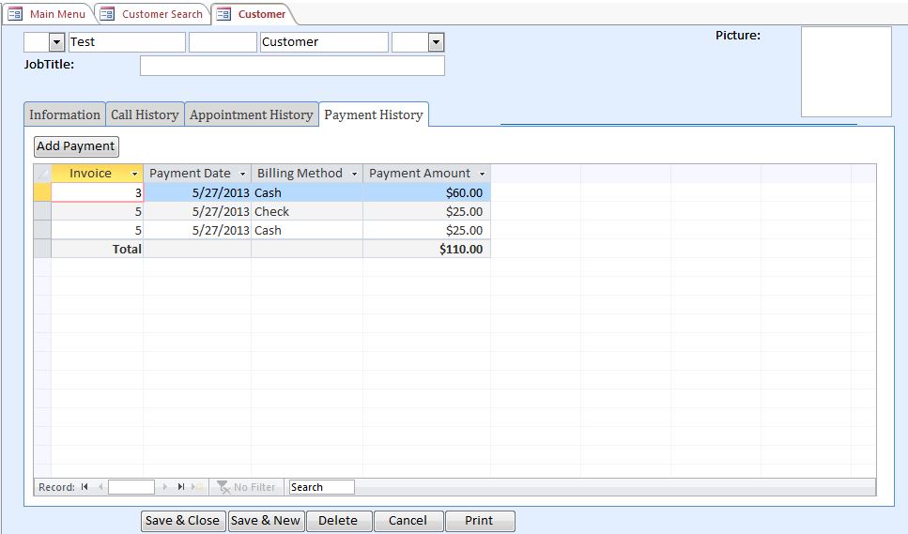Open Payment Amount column dropdown arrow
908x534 pixels.
coord(483,174)
